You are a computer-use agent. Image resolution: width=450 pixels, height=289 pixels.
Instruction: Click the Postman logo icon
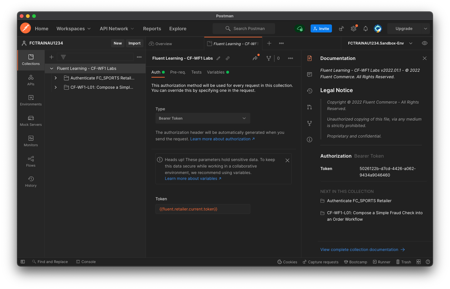[x=25, y=28]
